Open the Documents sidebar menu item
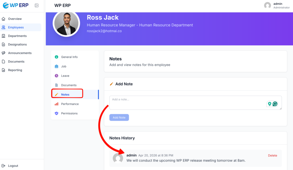Screen dimensions: 293x170 pos(16,62)
